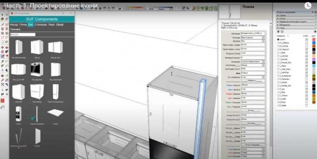Toggle visibility checkbox for 2_Scaler layer
Screen dimensions: 317x159
tap(306, 105)
